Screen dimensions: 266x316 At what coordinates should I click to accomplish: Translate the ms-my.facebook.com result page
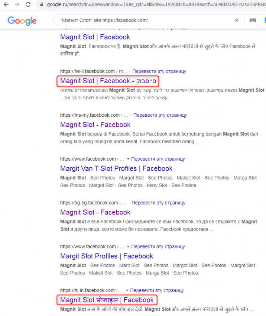coord(160,115)
